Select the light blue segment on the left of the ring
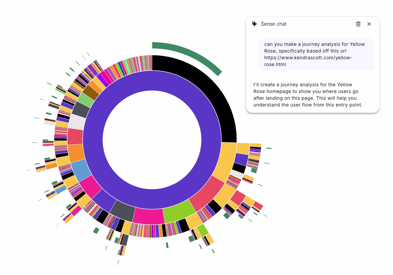Image resolution: width=393 pixels, height=275 pixels. click(x=81, y=170)
